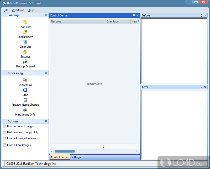Collapse the Processing section chevron
Image resolution: width=210 pixels, height=169 pixels.
point(46,73)
